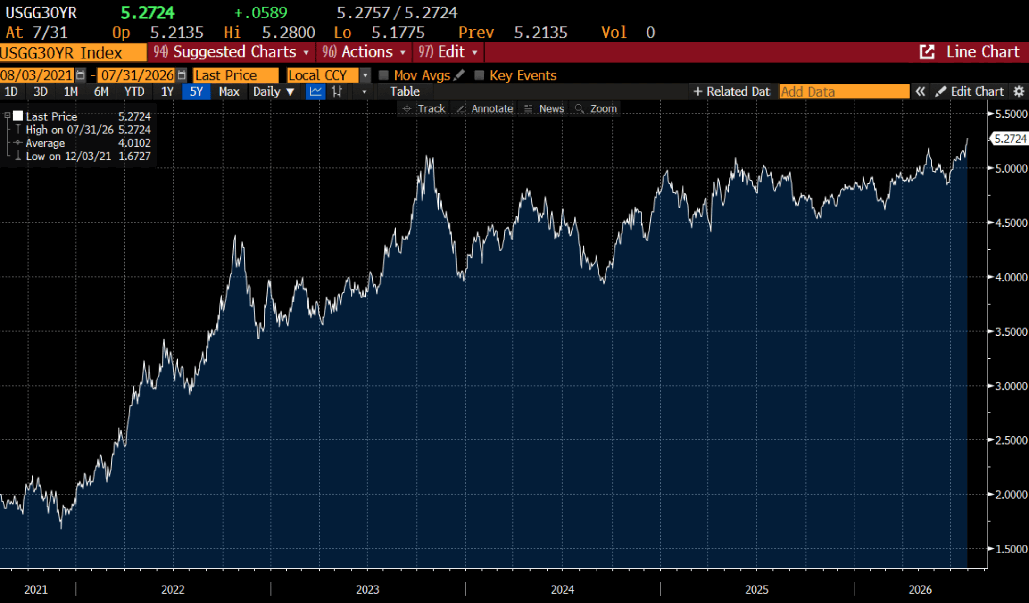Screen dimensions: 1029x603
Task: Click the Prev 5.2135 value
Action: pos(513,33)
